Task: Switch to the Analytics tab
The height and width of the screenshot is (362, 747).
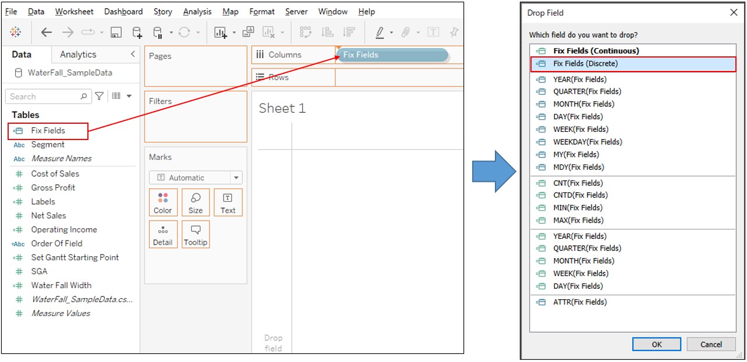Action: tap(78, 54)
